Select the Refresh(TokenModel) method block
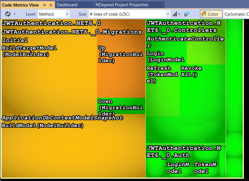This screenshot has height=181, width=249. (x=162, y=91)
